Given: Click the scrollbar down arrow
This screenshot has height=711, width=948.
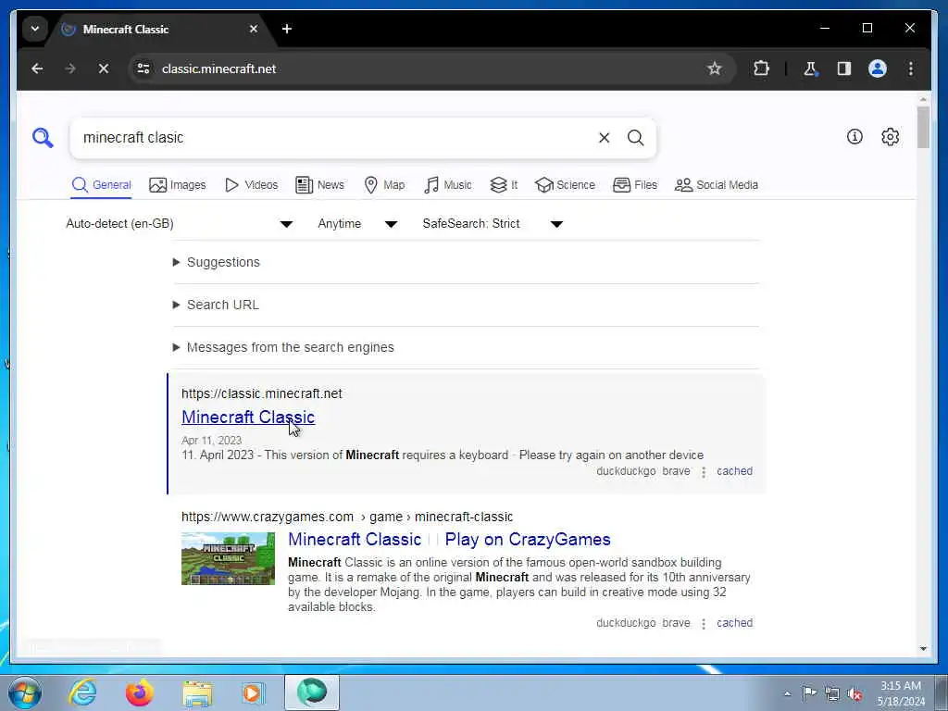Looking at the screenshot, I should [x=923, y=649].
